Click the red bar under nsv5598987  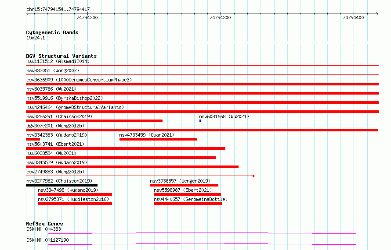click(188, 194)
